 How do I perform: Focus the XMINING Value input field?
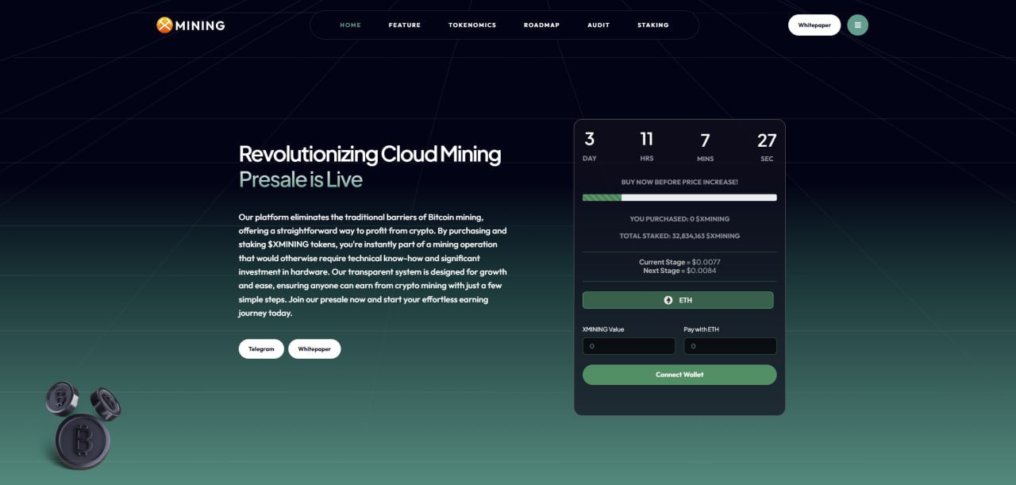[x=629, y=346]
